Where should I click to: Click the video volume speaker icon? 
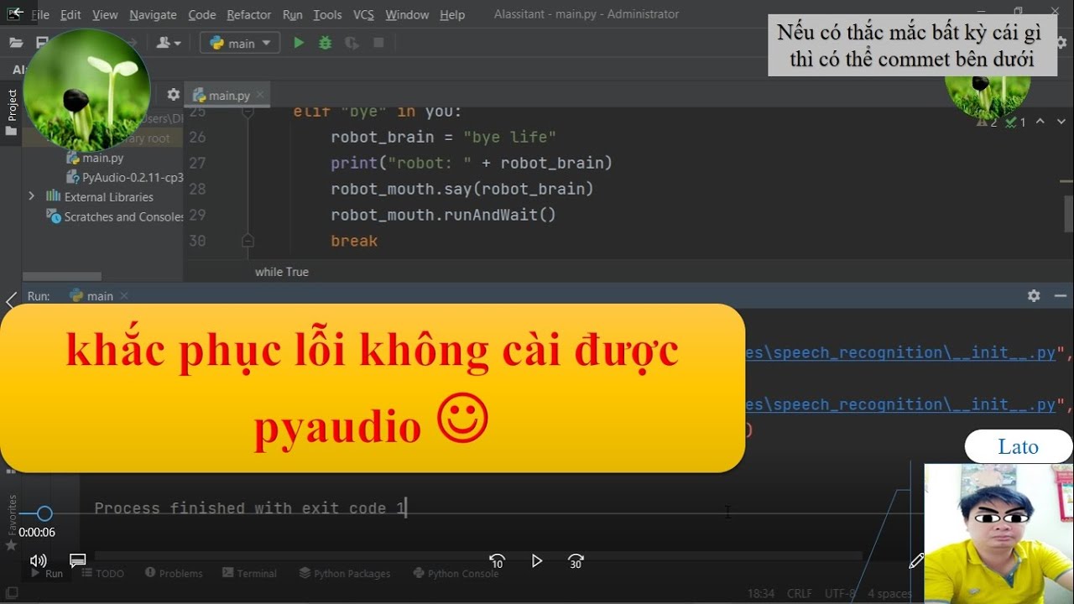pos(39,560)
